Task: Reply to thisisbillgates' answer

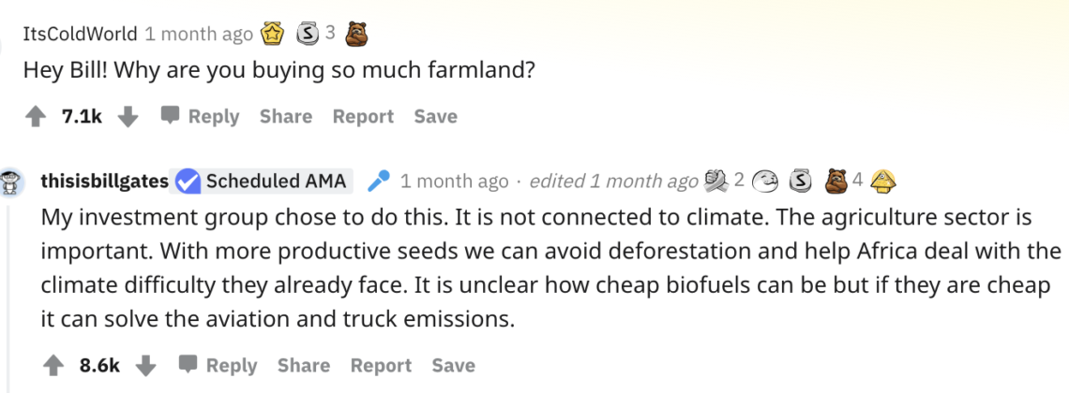Action: pos(218,366)
